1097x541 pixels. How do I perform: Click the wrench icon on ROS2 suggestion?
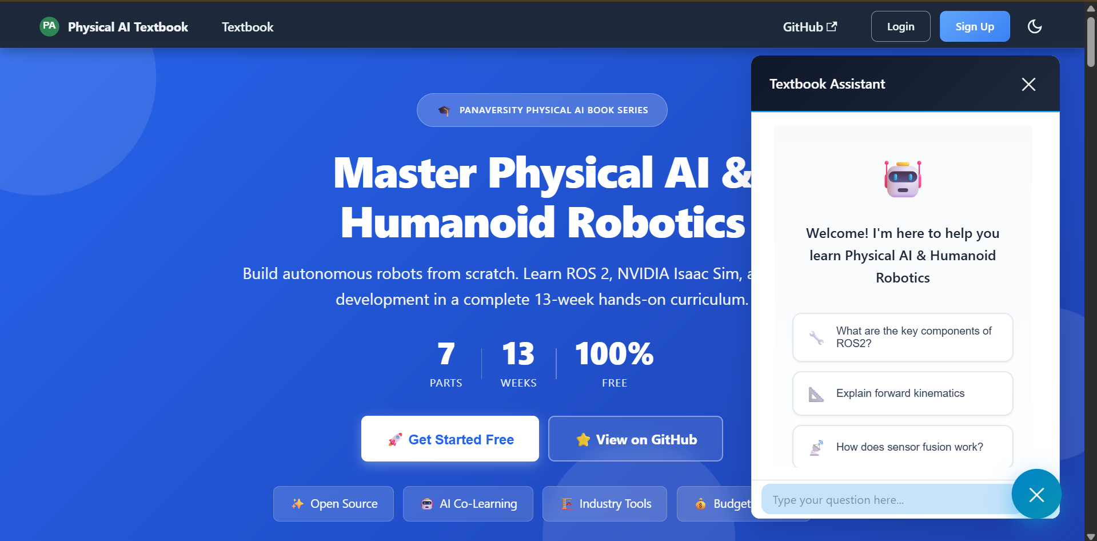pos(816,337)
